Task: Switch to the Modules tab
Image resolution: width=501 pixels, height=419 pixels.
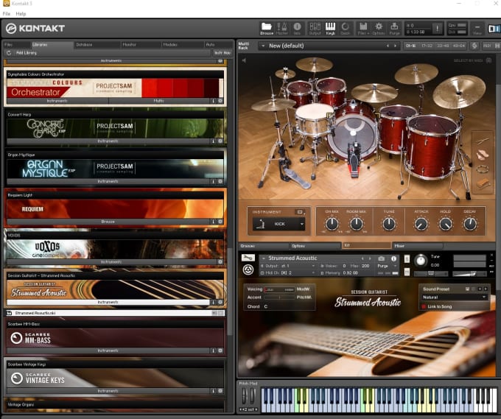Action: (x=183, y=44)
